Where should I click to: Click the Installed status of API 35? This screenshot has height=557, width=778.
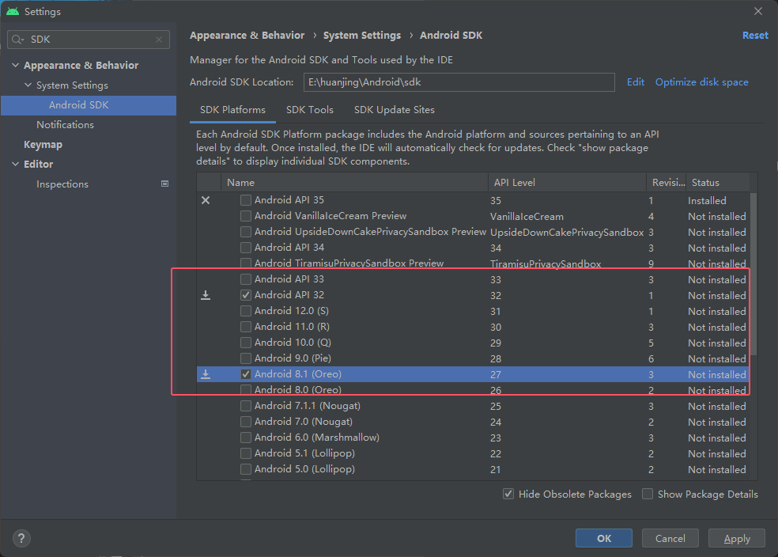pos(707,200)
